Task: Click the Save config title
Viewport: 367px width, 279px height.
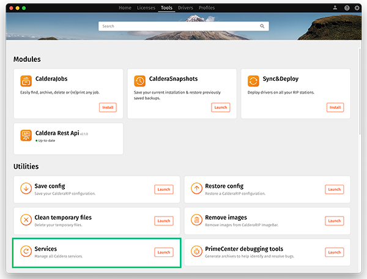Action: pos(50,186)
